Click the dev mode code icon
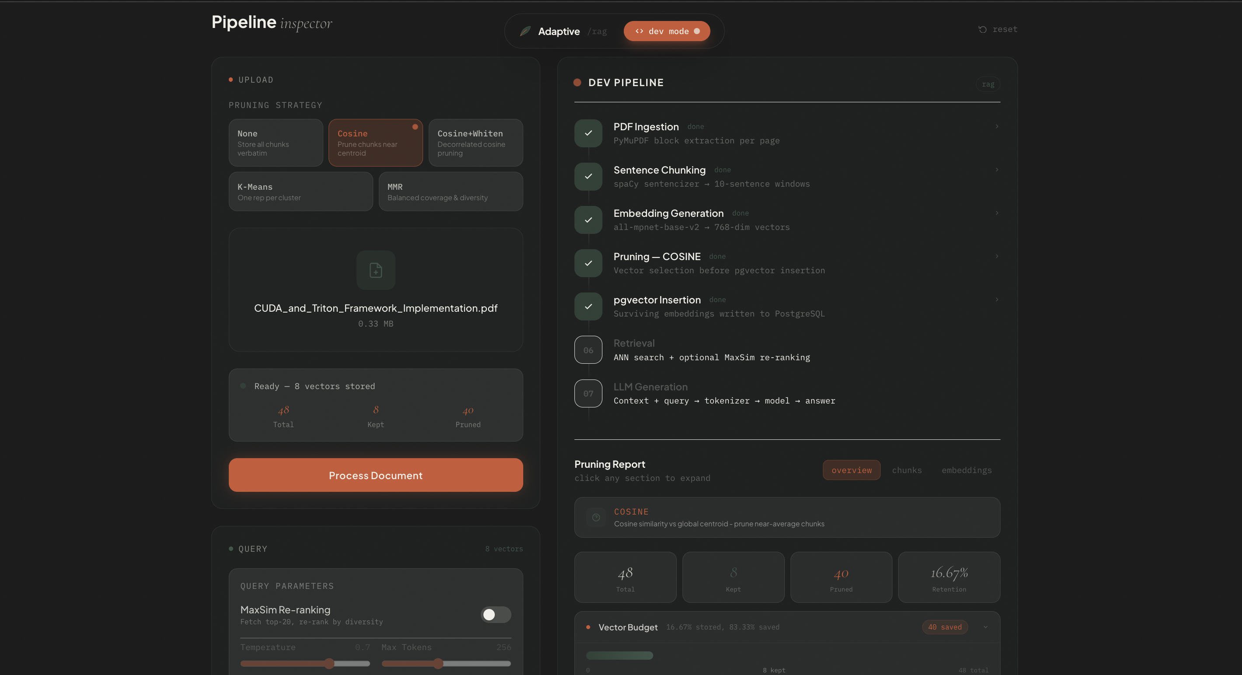Image resolution: width=1242 pixels, height=675 pixels. (639, 31)
